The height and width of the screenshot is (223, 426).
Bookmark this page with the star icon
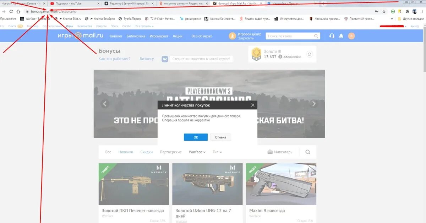click(384, 11)
